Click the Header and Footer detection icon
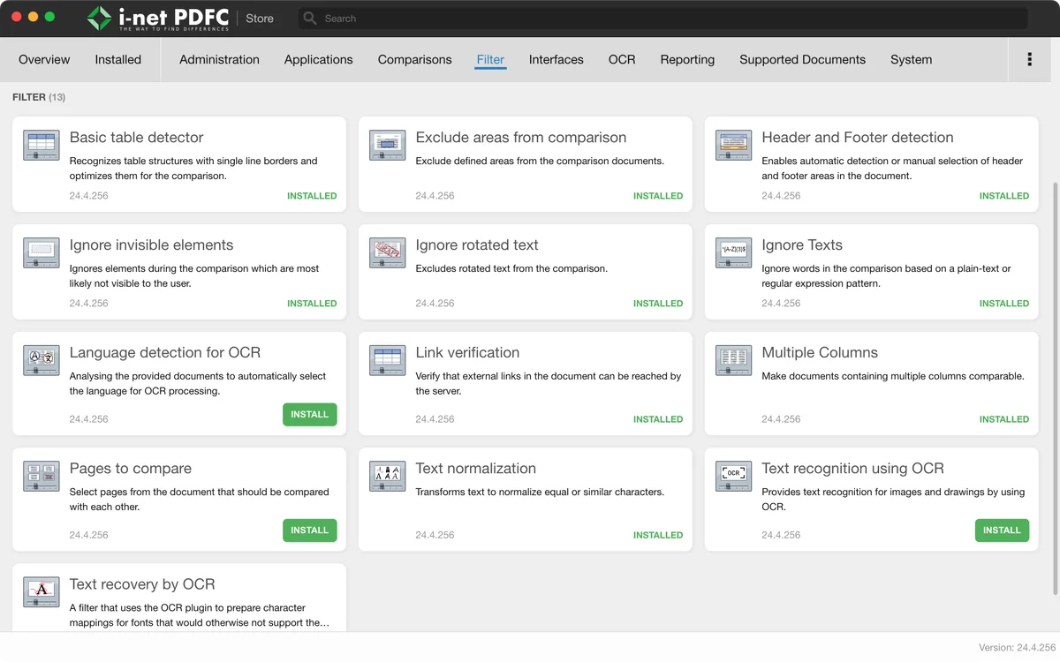 click(733, 146)
